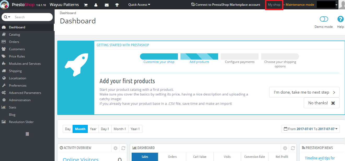Open Preferences in the sidebar
This screenshot has height=161, width=345.
(27, 86)
